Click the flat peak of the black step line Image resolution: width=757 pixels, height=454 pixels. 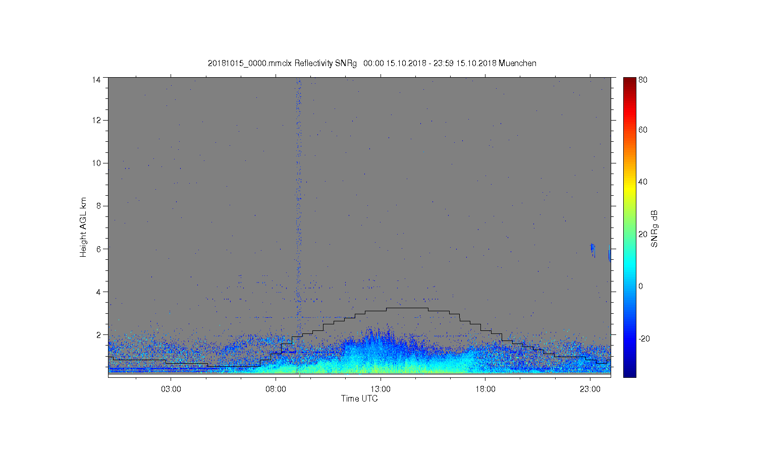(x=407, y=308)
